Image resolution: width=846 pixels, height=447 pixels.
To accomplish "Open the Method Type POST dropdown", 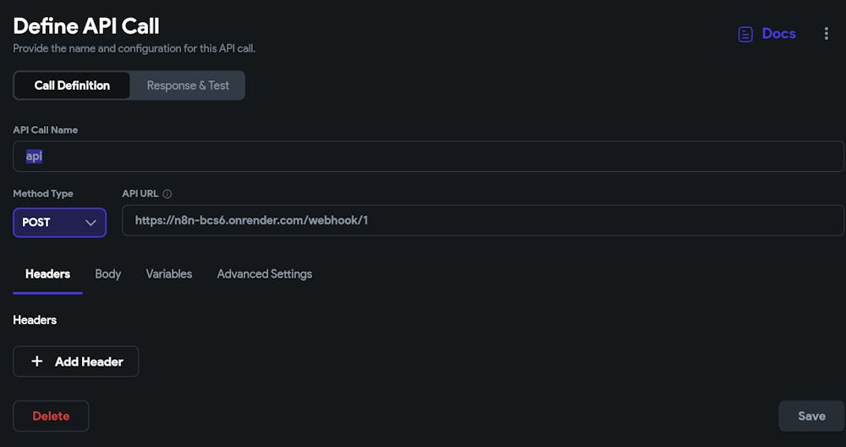I will tap(59, 223).
